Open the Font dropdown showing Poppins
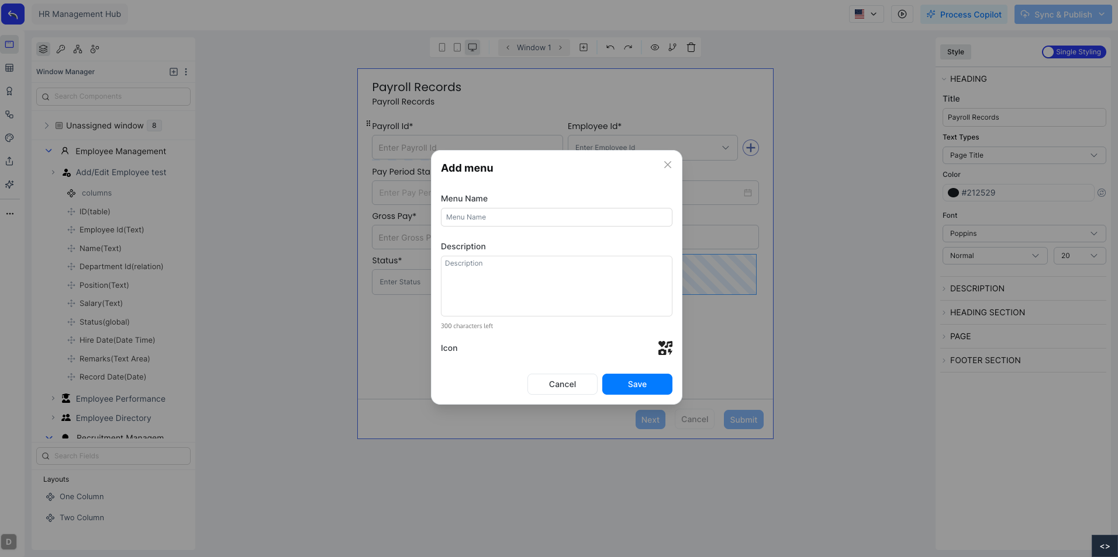This screenshot has width=1118, height=557. 1023,234
